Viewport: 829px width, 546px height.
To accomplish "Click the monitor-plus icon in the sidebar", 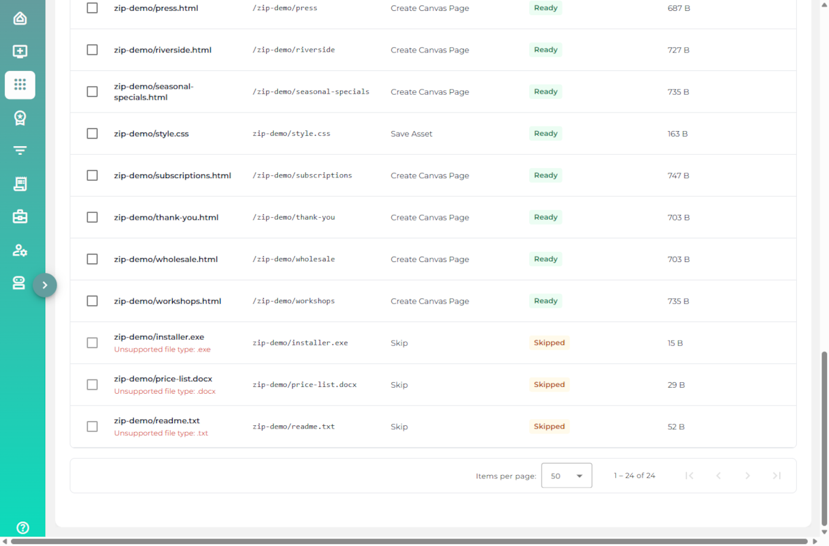I will (20, 51).
